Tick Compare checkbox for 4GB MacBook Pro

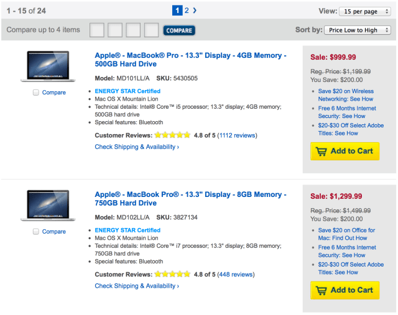pyautogui.click(x=36, y=93)
